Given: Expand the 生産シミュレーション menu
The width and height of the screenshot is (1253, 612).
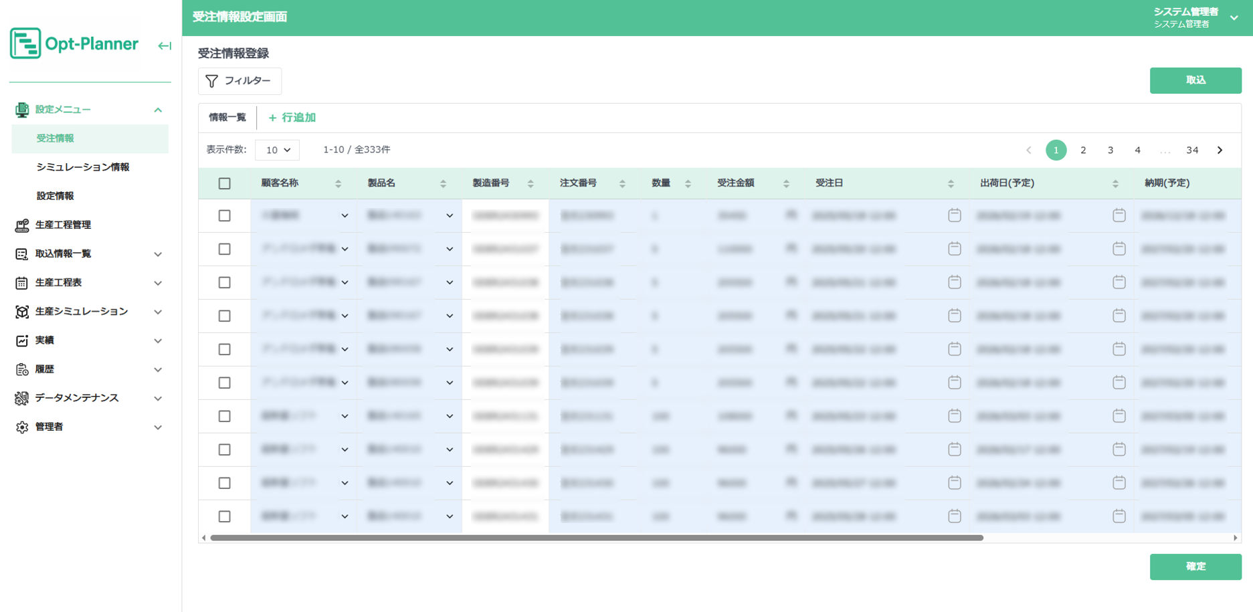Looking at the screenshot, I should [158, 312].
